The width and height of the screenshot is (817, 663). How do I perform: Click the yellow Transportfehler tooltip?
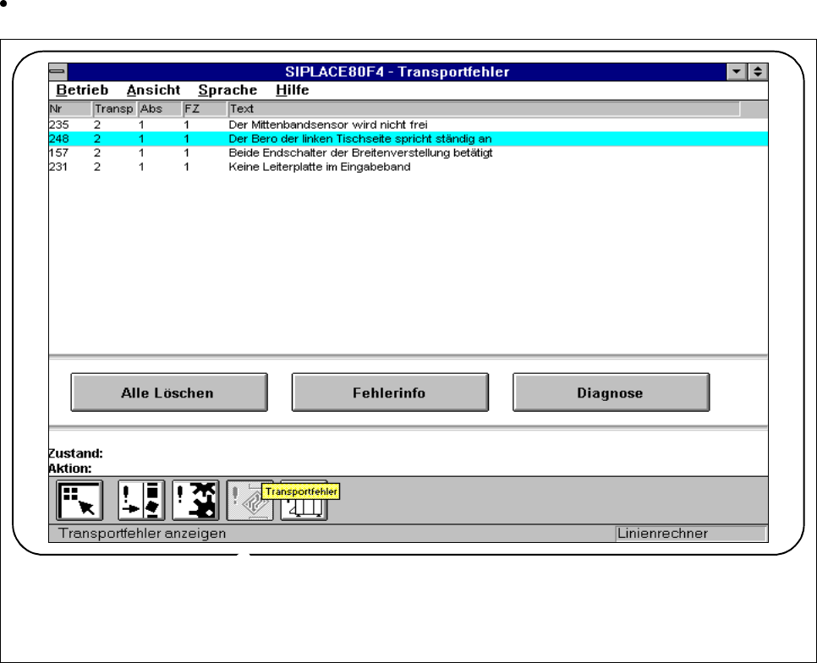pos(300,491)
